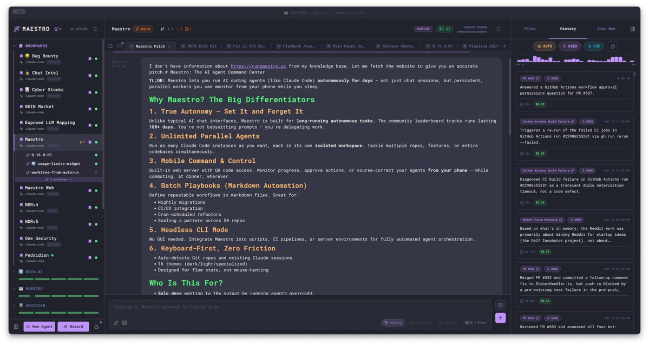Collapse the 3 worktrees expander under Maestro
Viewport: 649px width, 345px height.
coord(58,180)
